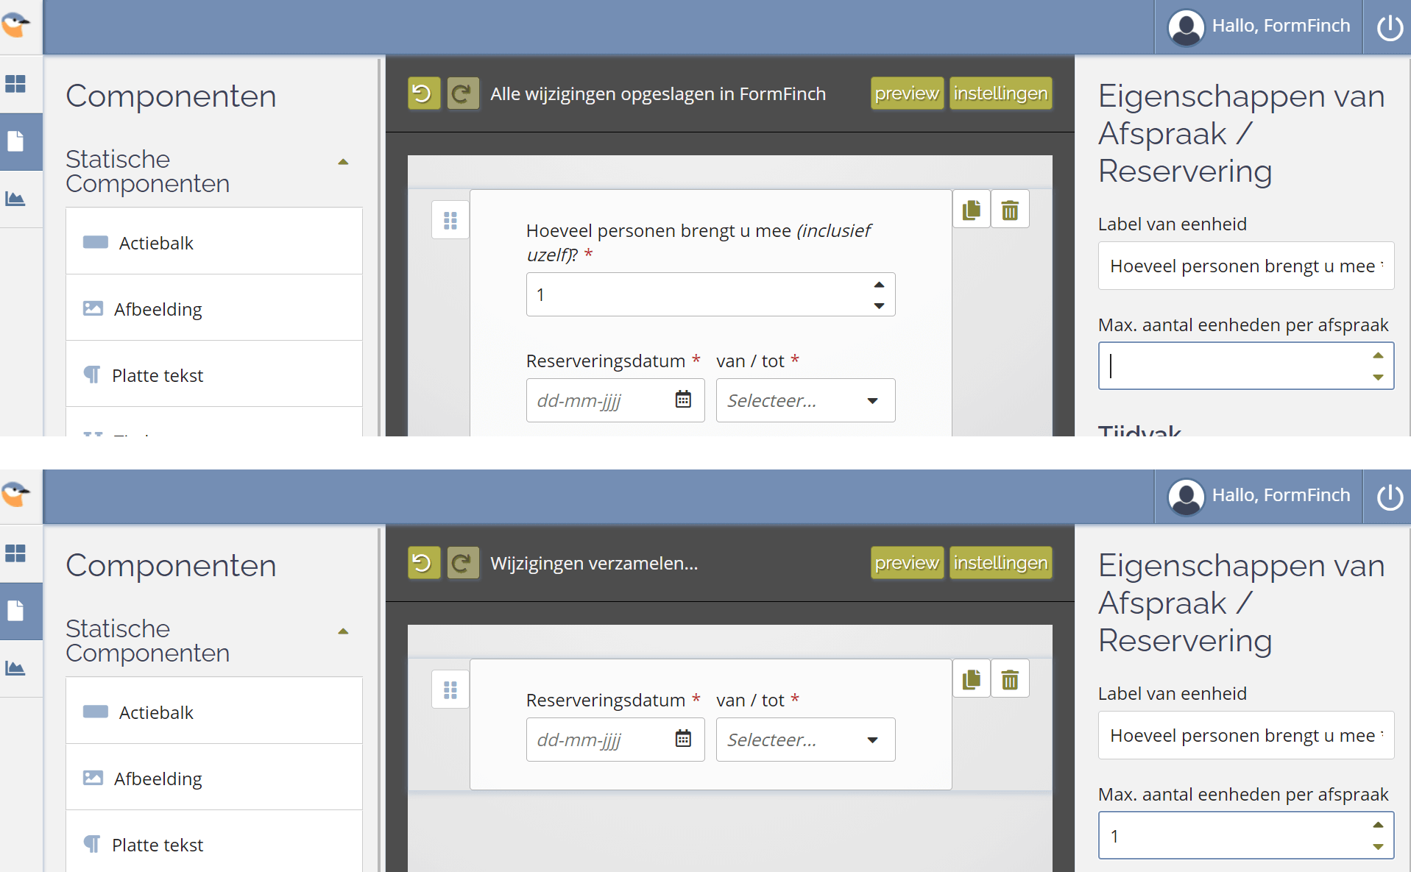This screenshot has height=872, width=1411.
Task: Increase the persons count with up arrow
Action: point(879,285)
